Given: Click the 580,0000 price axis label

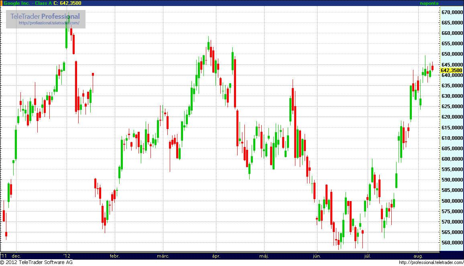Looking at the screenshot, I should [x=452, y=201].
